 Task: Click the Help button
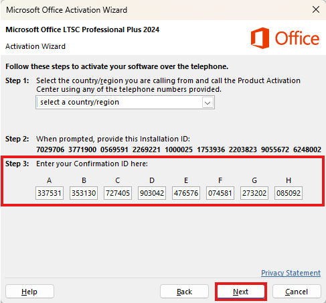(x=29, y=292)
